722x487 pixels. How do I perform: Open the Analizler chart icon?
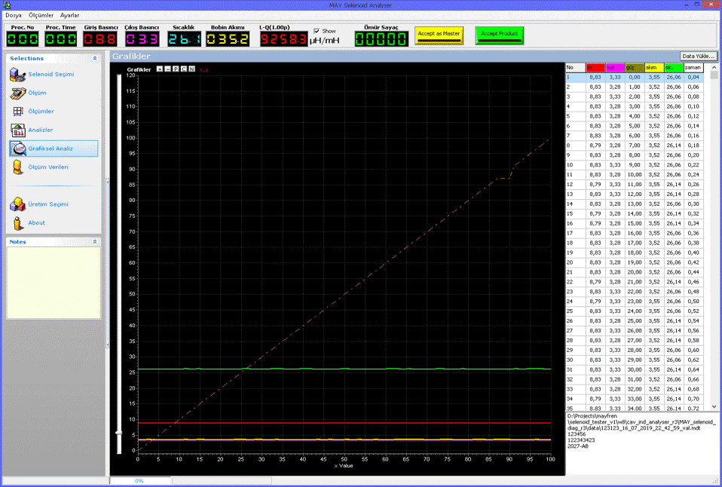[x=18, y=130]
